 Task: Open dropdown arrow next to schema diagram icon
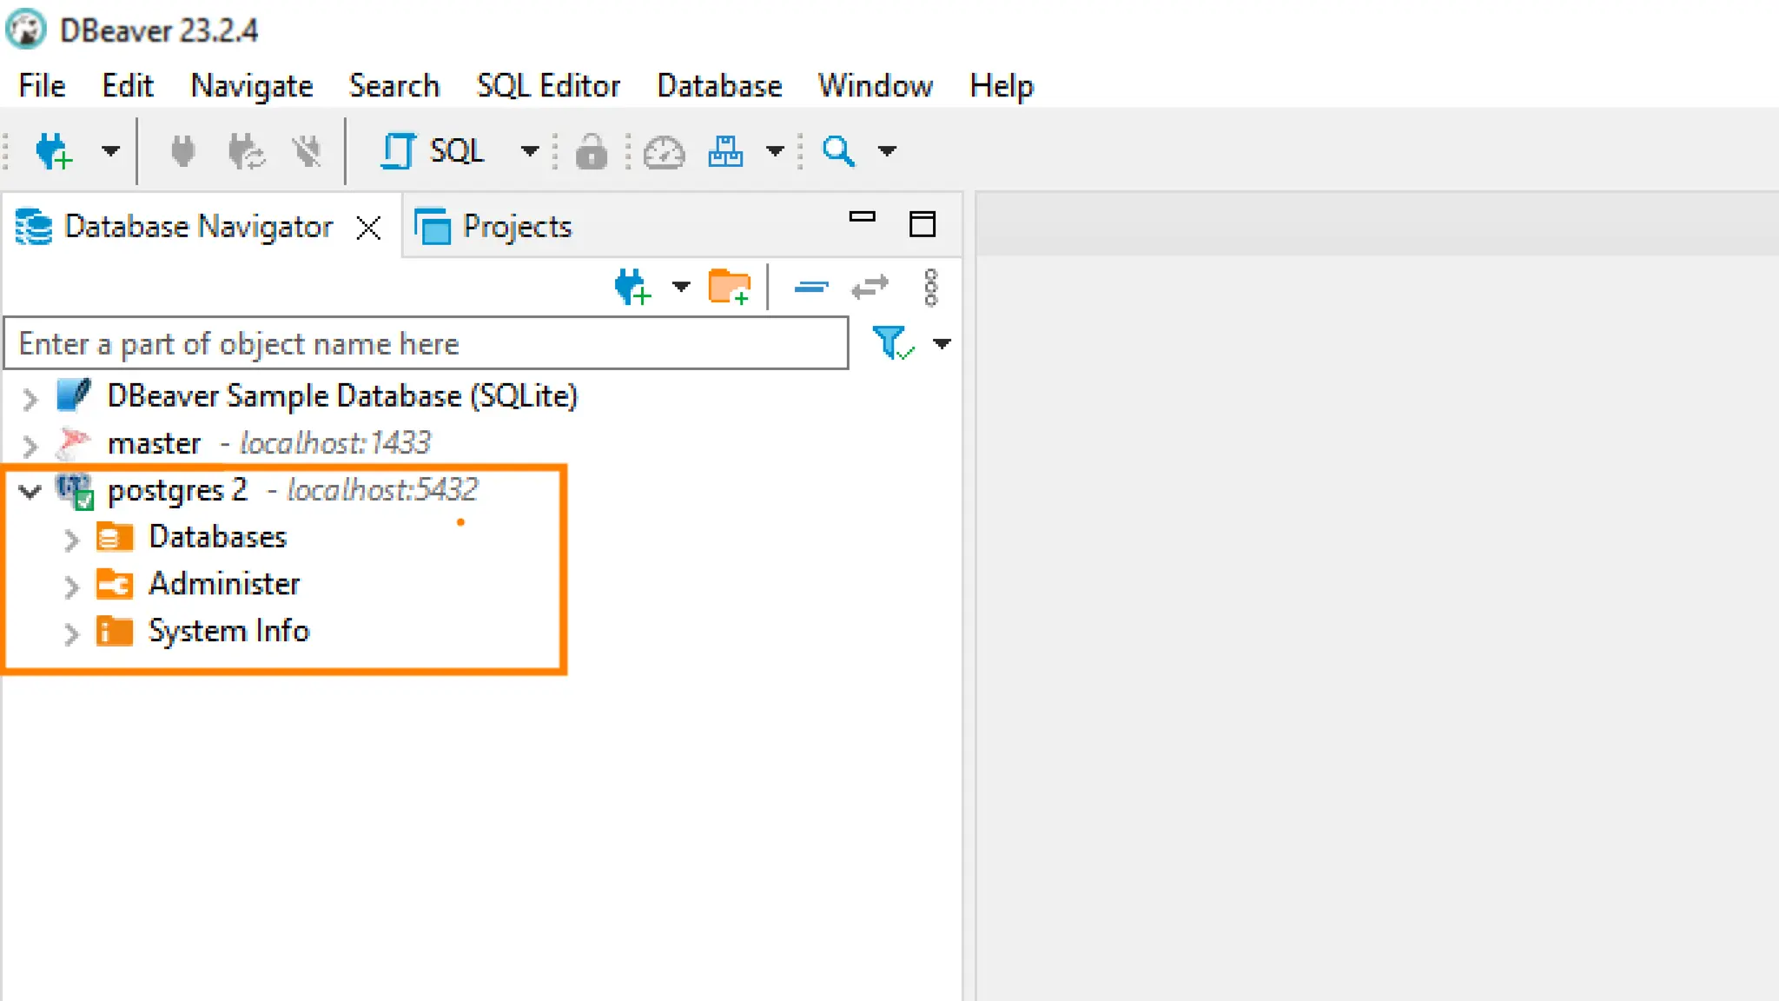click(775, 150)
